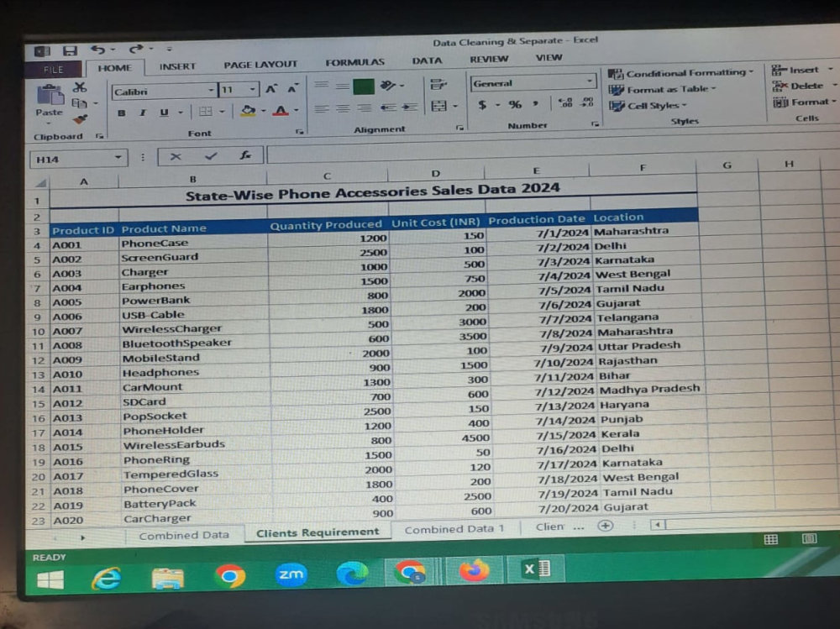The width and height of the screenshot is (840, 629).
Task: Decrease font size with smaller A icon
Action: pyautogui.click(x=292, y=88)
